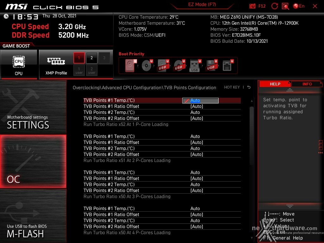This screenshot has width=324, height=243.
Task: Click the settings list scrollbar thumb
Action: click(x=252, y=136)
